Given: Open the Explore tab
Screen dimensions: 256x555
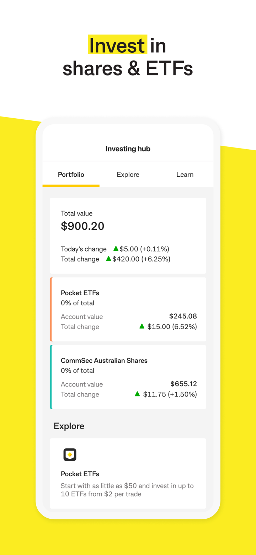Looking at the screenshot, I should [128, 175].
